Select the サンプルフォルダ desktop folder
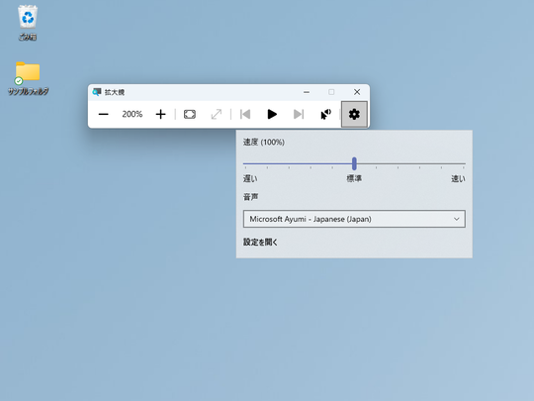 click(28, 78)
